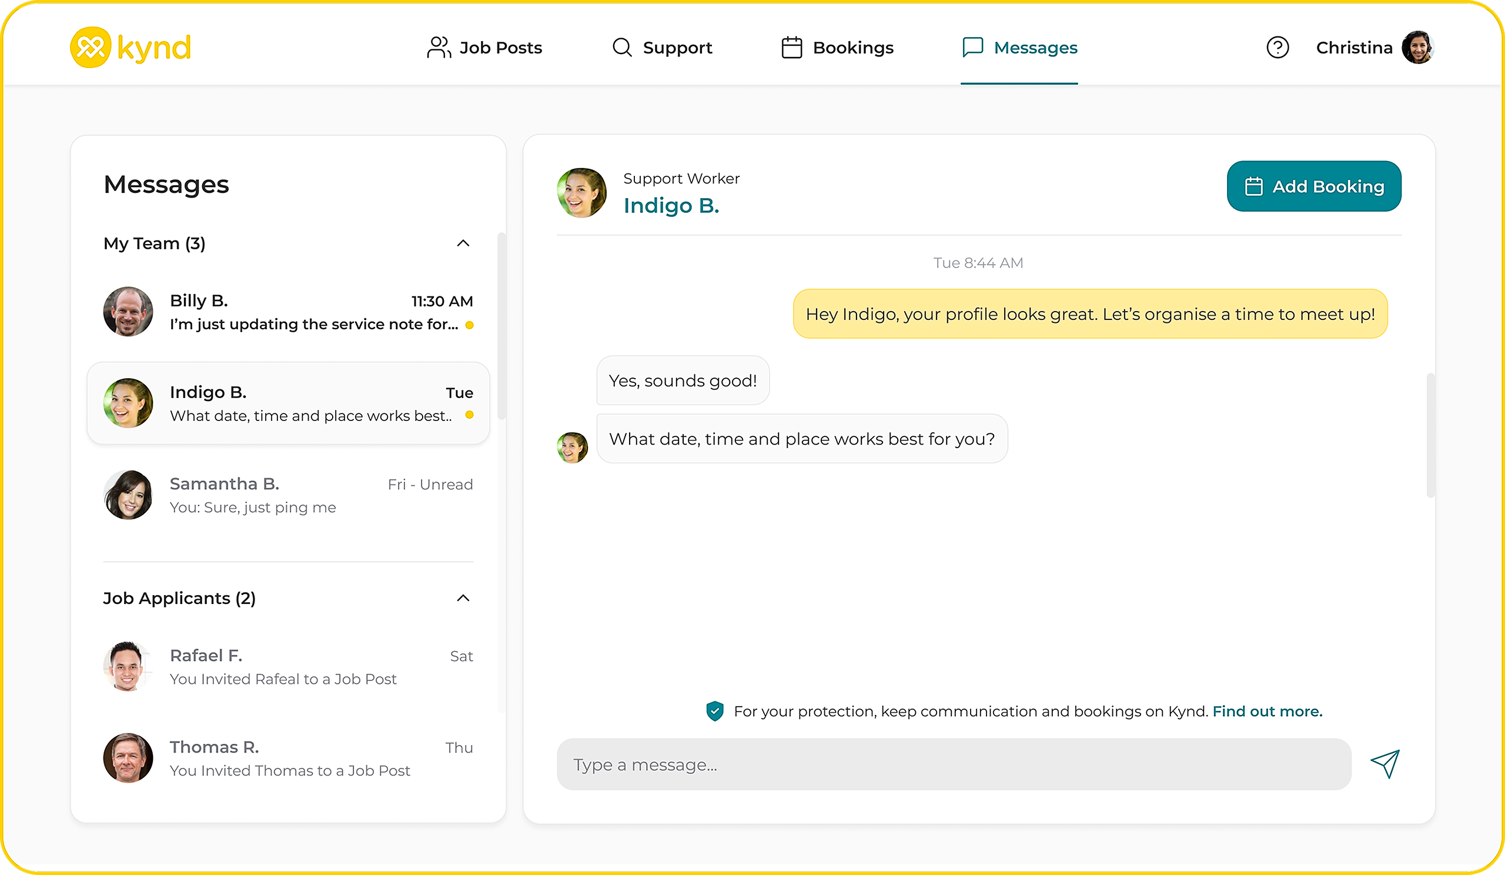
Task: Send message with paper plane icon
Action: tap(1385, 764)
